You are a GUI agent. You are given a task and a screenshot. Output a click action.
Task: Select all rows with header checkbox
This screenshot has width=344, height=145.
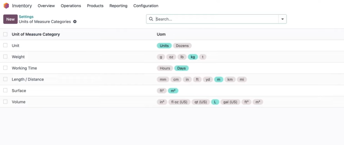5,34
